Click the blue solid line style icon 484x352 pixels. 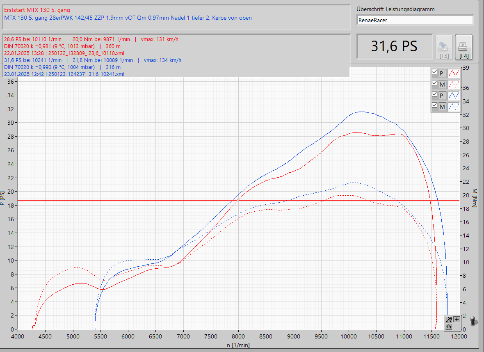[454, 96]
